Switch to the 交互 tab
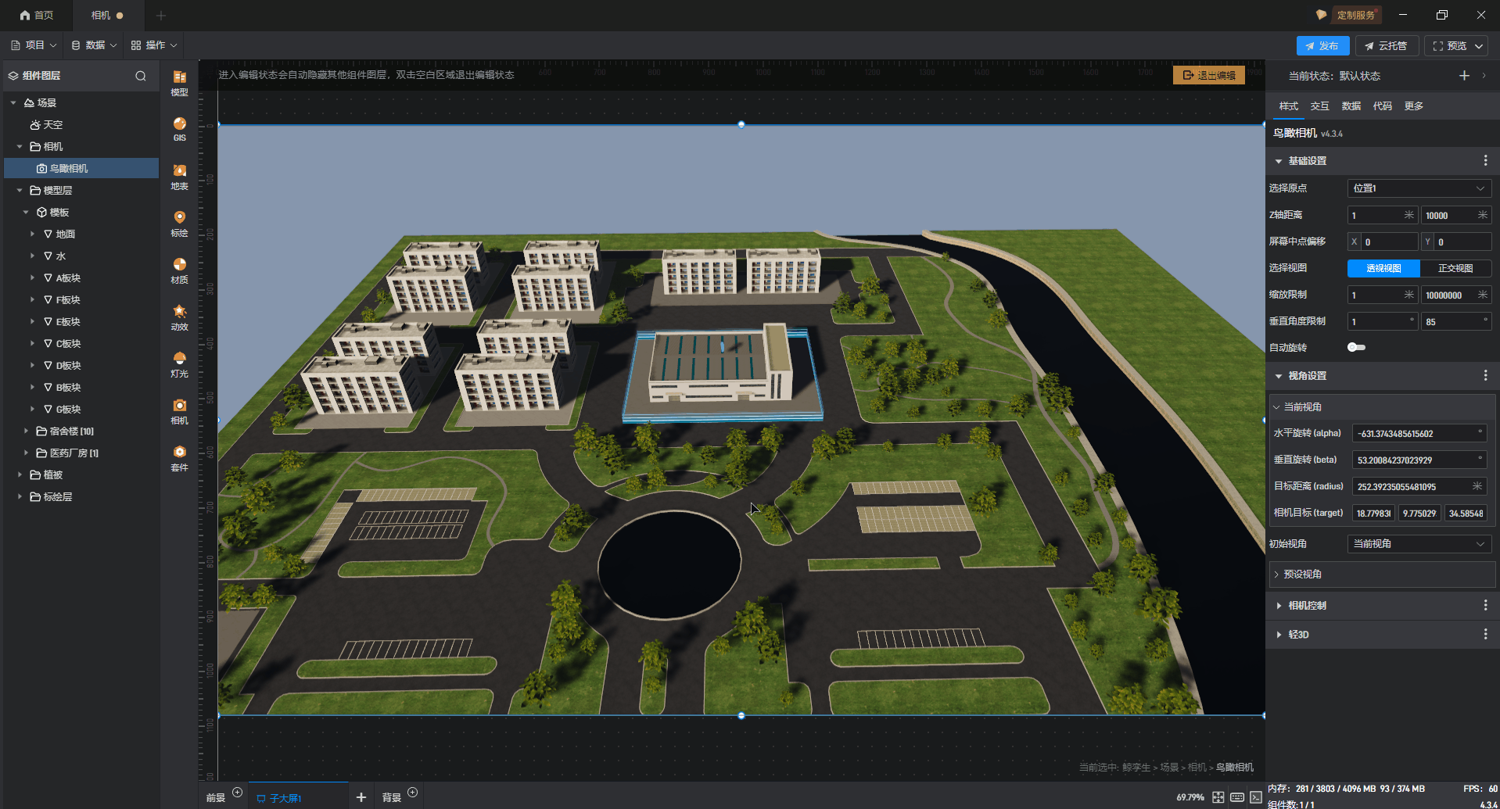This screenshot has height=809, width=1500. [x=1319, y=106]
